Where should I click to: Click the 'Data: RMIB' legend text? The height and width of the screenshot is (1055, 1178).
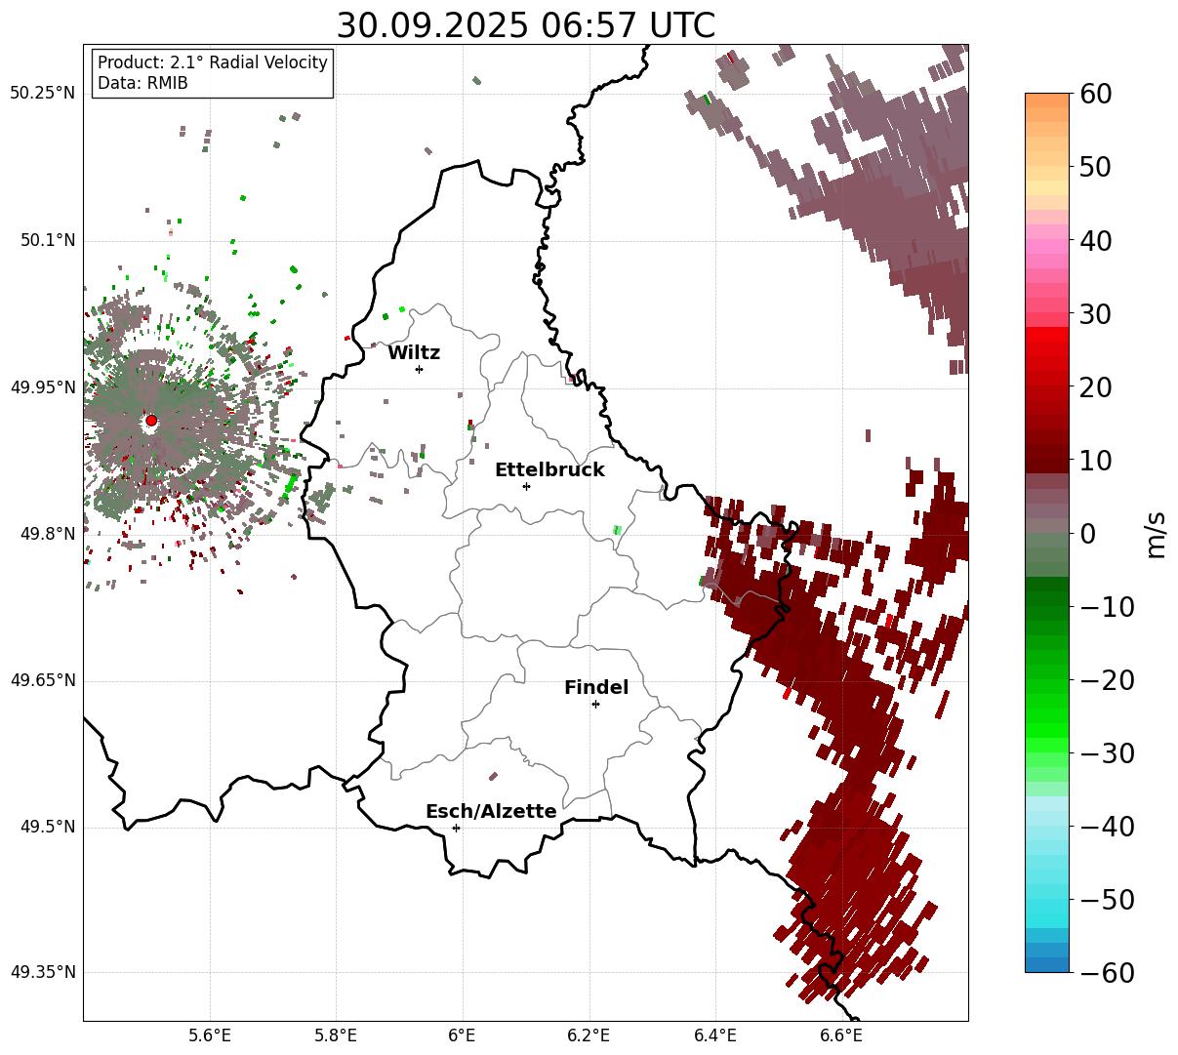[142, 84]
